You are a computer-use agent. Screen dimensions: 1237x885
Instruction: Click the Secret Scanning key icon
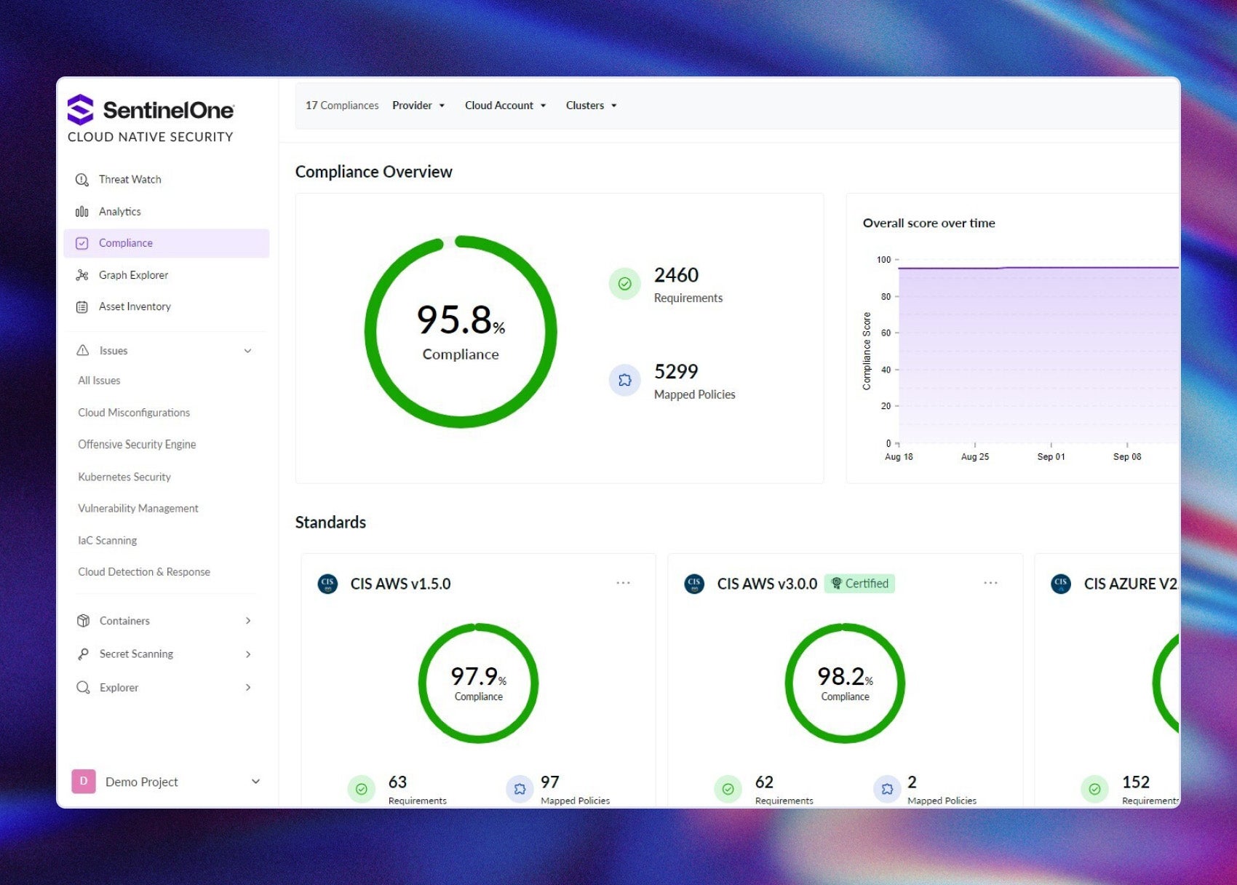point(83,654)
